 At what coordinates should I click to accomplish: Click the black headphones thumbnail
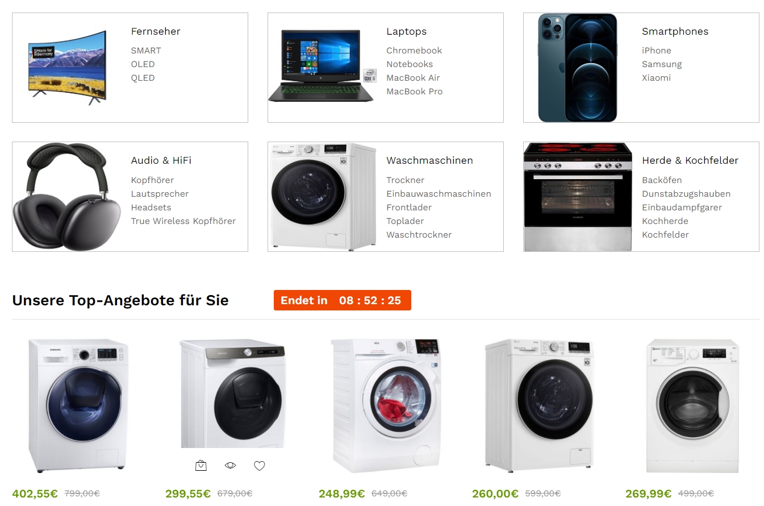click(67, 197)
